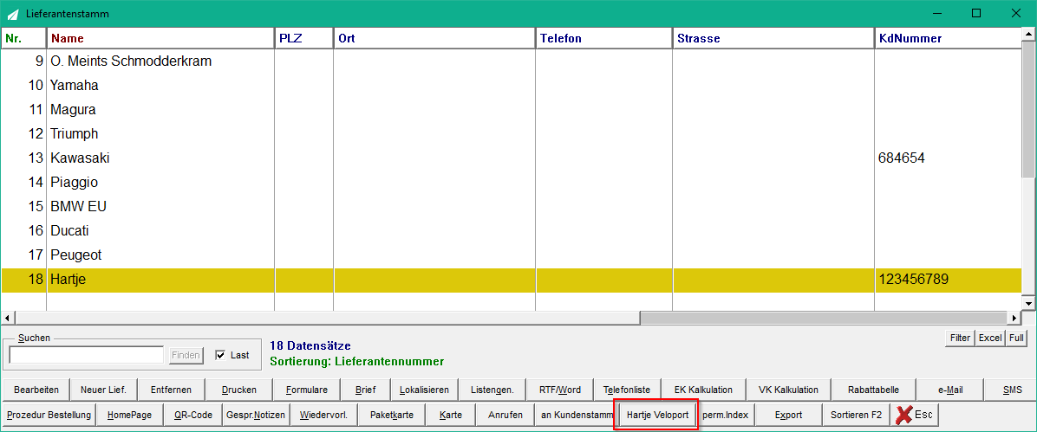Open the Formulare button

(305, 390)
